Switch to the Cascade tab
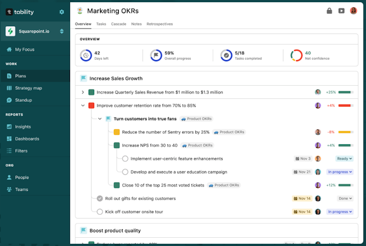 click(119, 24)
